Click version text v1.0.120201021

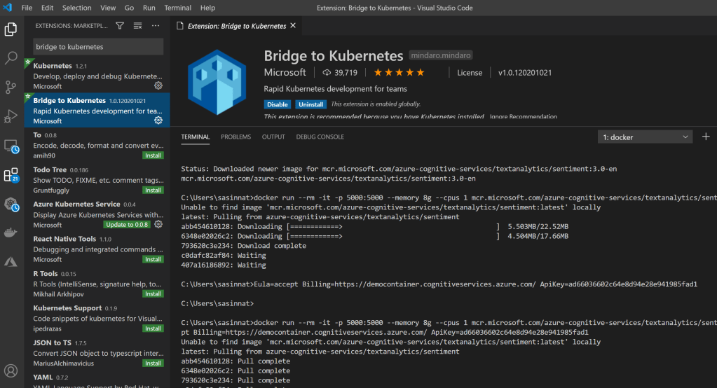[x=525, y=73]
